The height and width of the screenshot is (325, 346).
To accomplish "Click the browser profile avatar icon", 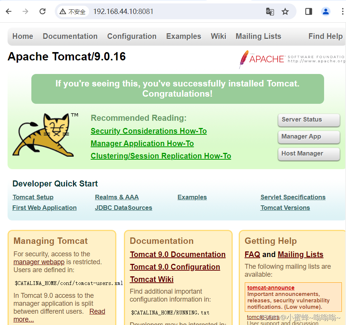I will tap(326, 11).
